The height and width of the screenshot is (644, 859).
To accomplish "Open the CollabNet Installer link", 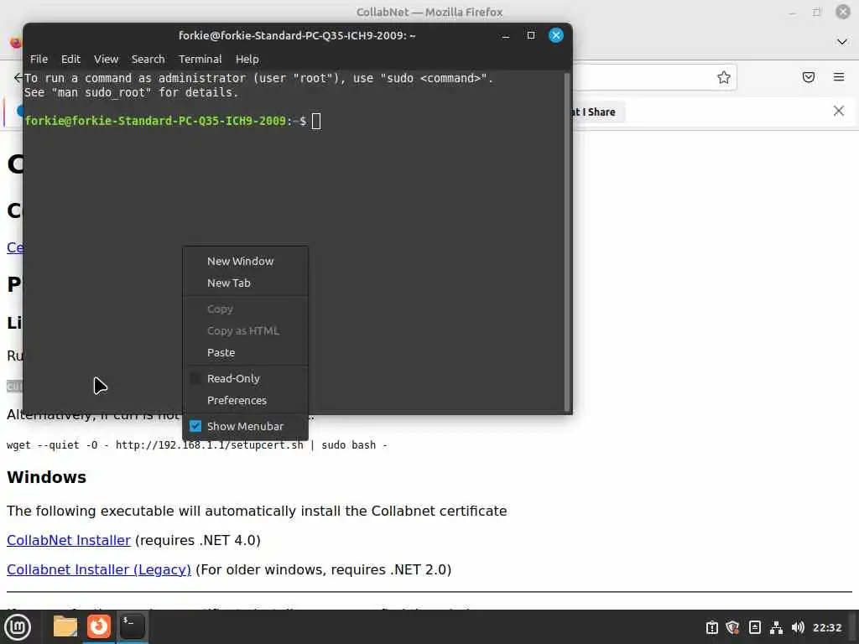I will 69,541.
